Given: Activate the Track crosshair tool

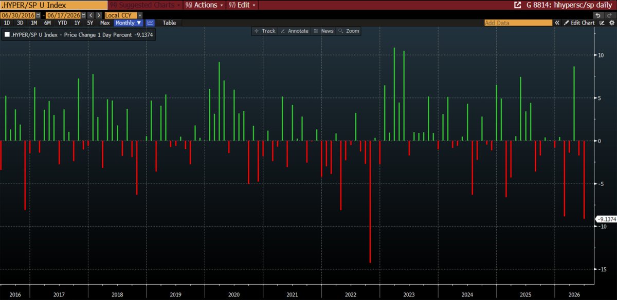Looking at the screenshot, I should point(265,31).
